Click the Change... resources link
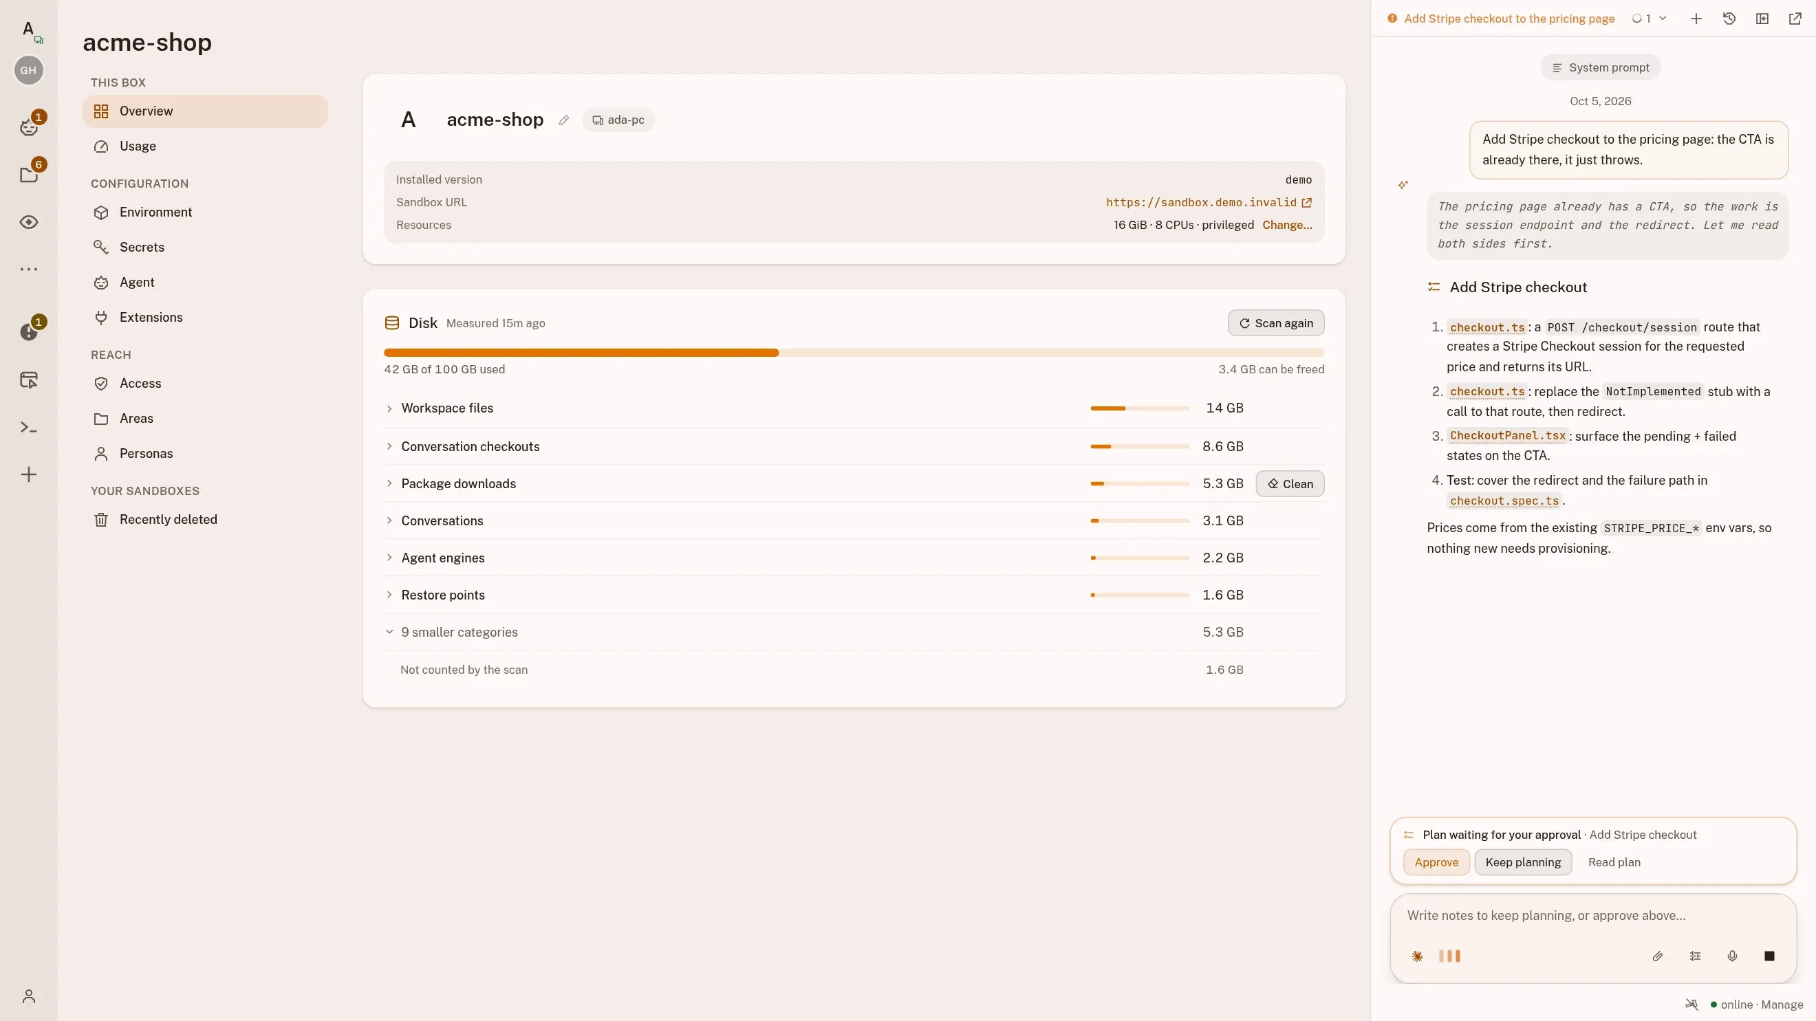This screenshot has height=1021, width=1816. click(1287, 225)
